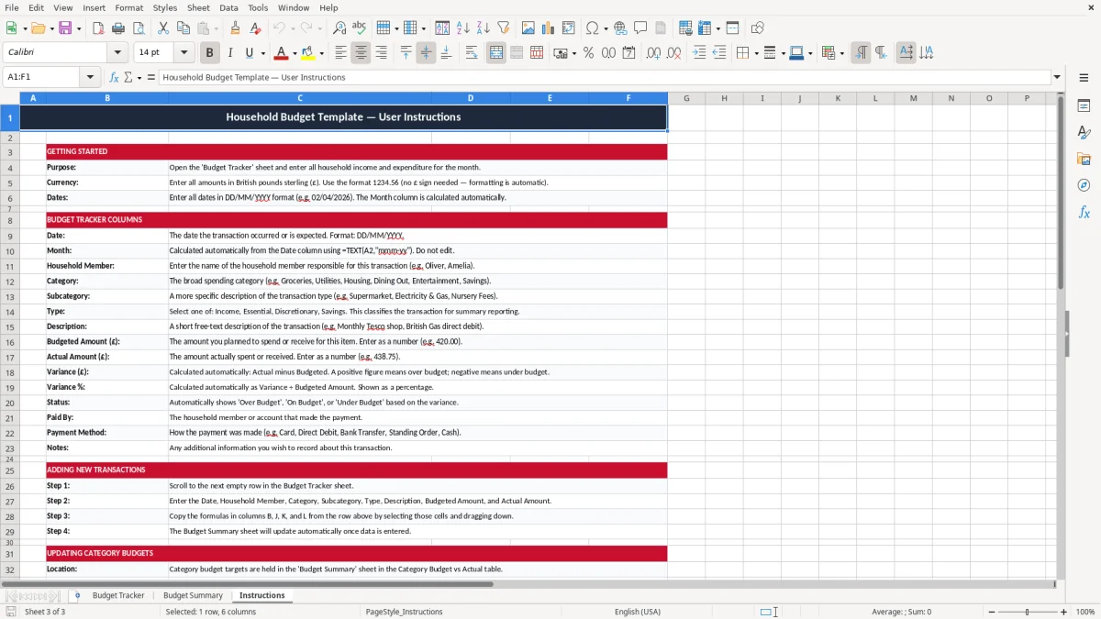Export directly as PDF
The width and height of the screenshot is (1101, 619).
tap(98, 28)
